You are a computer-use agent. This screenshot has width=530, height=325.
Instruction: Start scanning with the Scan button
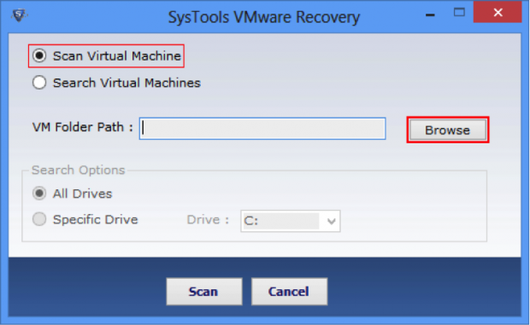click(x=204, y=292)
